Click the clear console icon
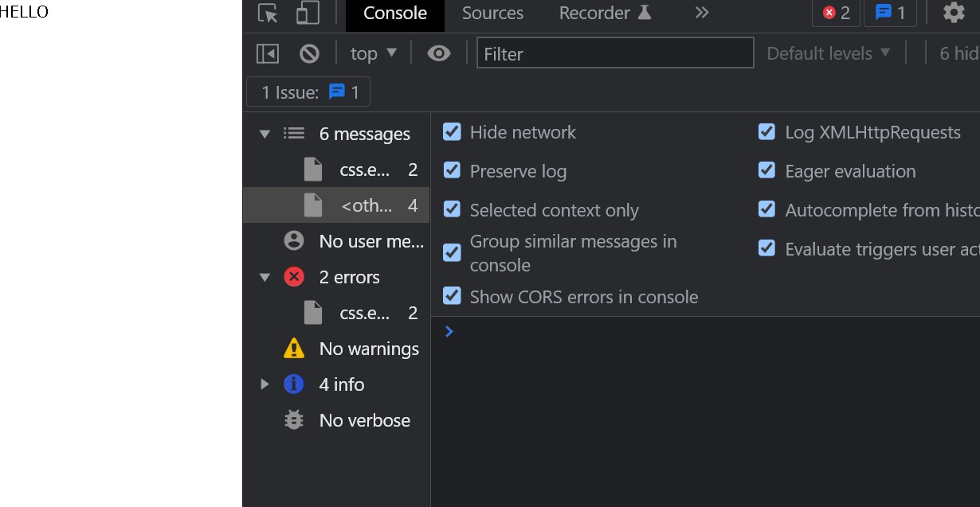 [309, 53]
